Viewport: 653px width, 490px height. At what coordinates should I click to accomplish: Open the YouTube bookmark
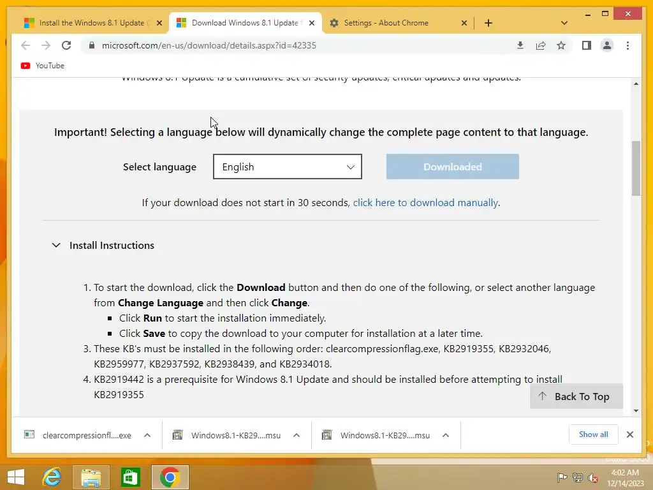[x=43, y=66]
